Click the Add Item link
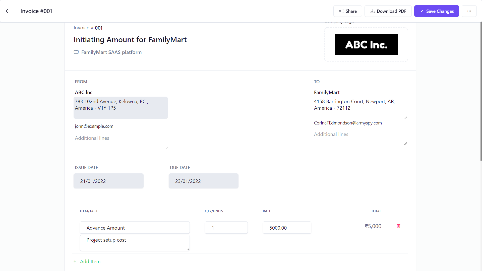 pyautogui.click(x=90, y=261)
